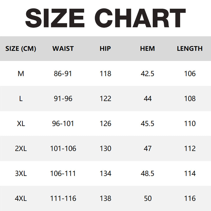211x211 pixels.
Task: Click the WAIST column header
Action: click(x=63, y=49)
